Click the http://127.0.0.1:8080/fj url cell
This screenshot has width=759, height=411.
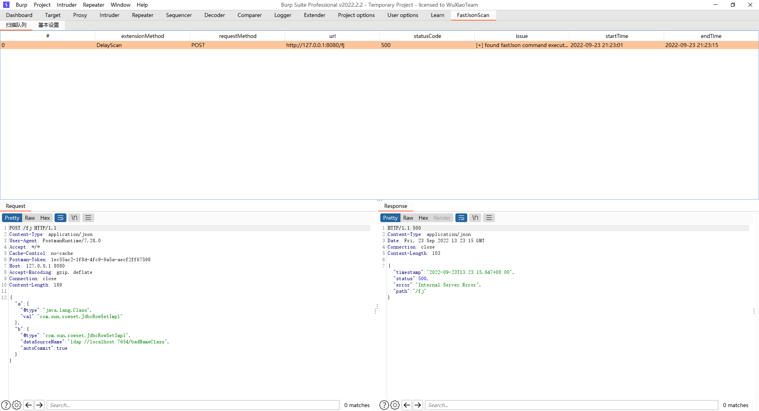(332, 45)
